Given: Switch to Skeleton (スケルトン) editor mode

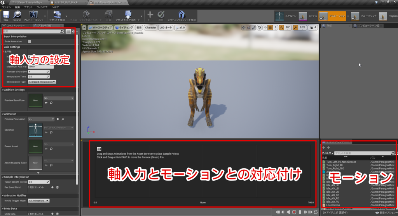Looking at the screenshot, I should pyautogui.click(x=286, y=16).
